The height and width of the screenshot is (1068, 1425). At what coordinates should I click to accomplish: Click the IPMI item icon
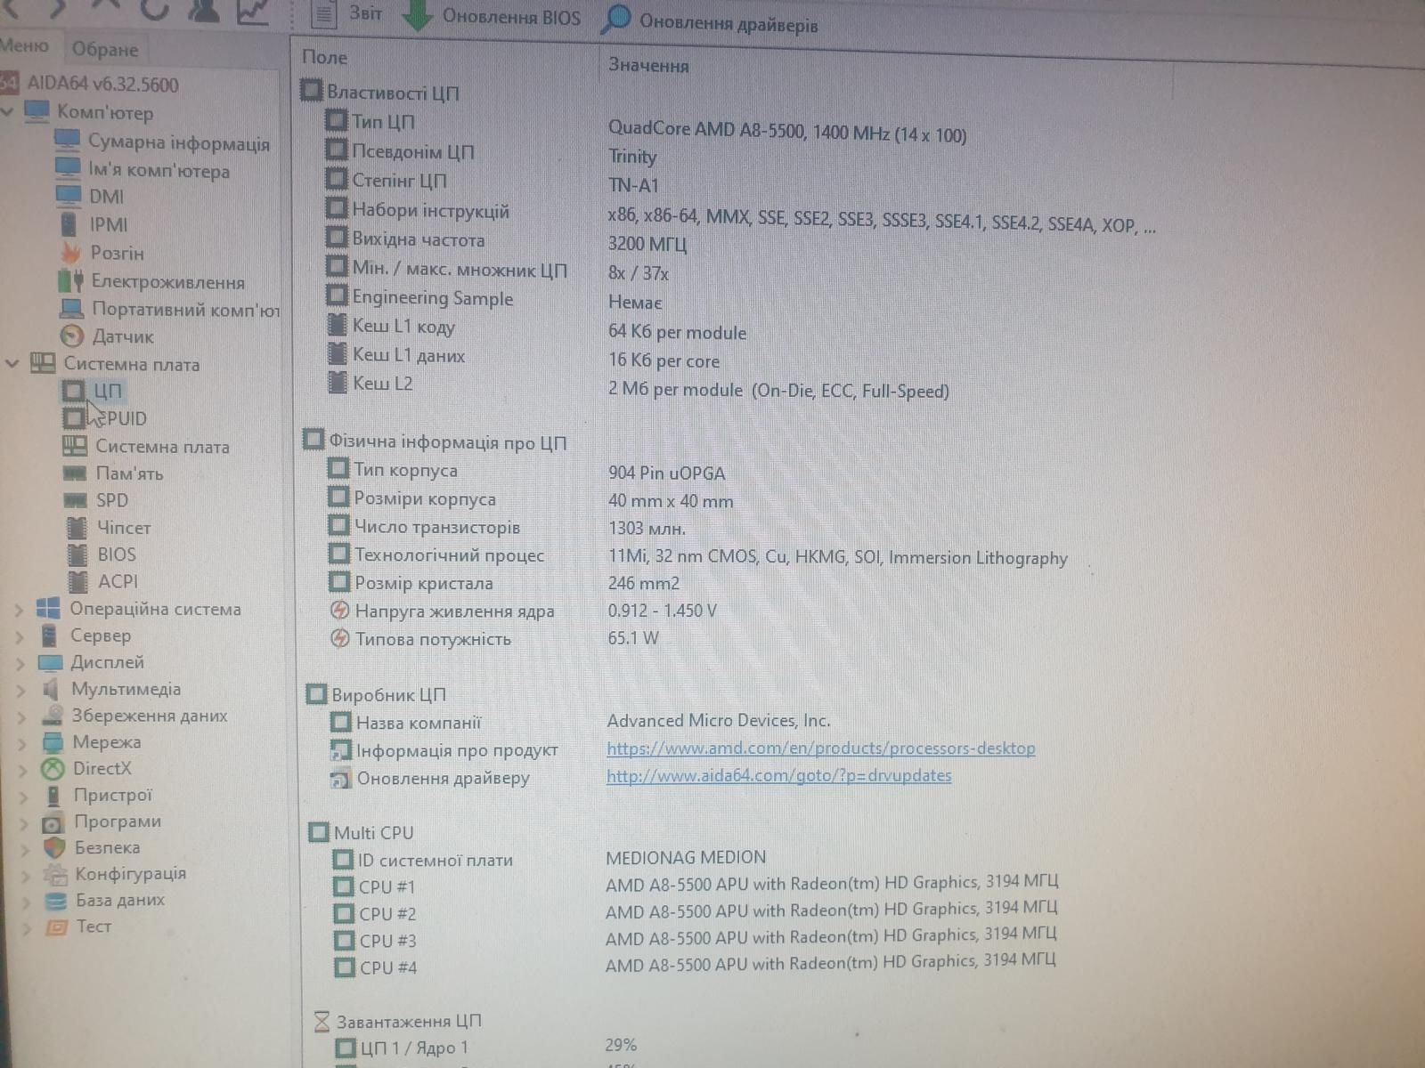[x=69, y=223]
